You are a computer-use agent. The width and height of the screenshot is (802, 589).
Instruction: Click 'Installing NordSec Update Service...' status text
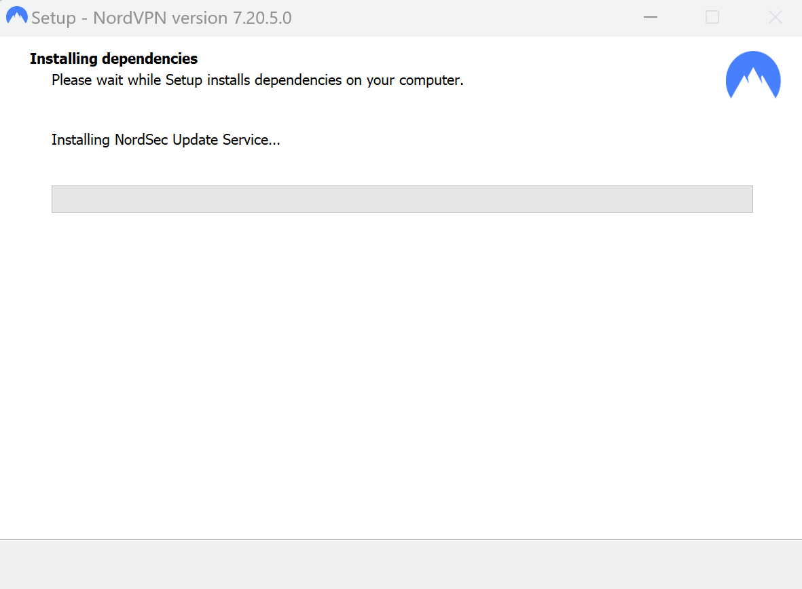click(x=166, y=140)
